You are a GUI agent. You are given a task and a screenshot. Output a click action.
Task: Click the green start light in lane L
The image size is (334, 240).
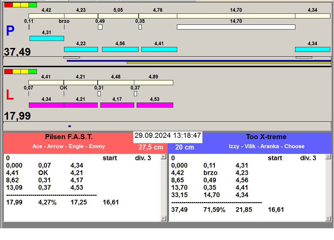pyautogui.click(x=33, y=71)
